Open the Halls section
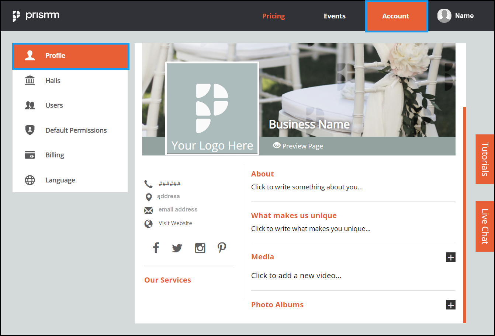Screen dimensions: 495x336 (x=70, y=81)
